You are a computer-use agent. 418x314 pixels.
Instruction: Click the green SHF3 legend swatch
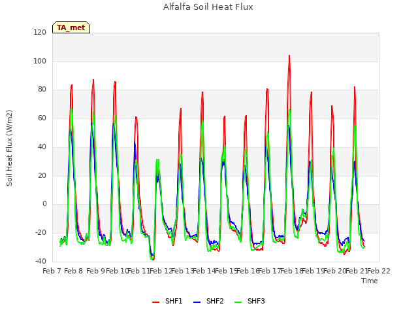[x=238, y=302]
